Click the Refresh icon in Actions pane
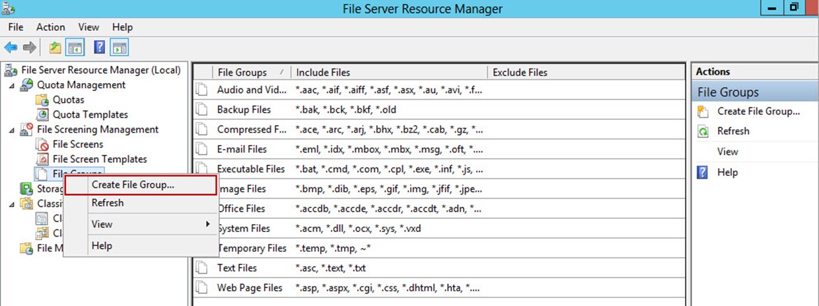This screenshot has width=819, height=306. [x=703, y=131]
